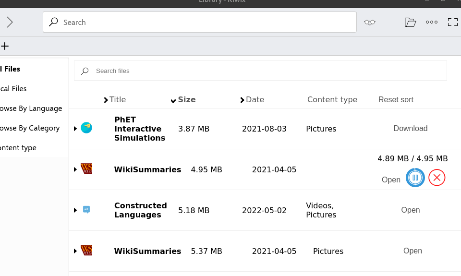Sort the library by Size
This screenshot has height=276, width=461.
point(186,100)
